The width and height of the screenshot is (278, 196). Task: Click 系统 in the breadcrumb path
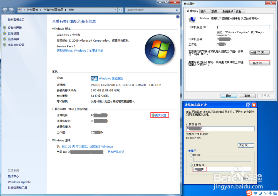point(71,10)
